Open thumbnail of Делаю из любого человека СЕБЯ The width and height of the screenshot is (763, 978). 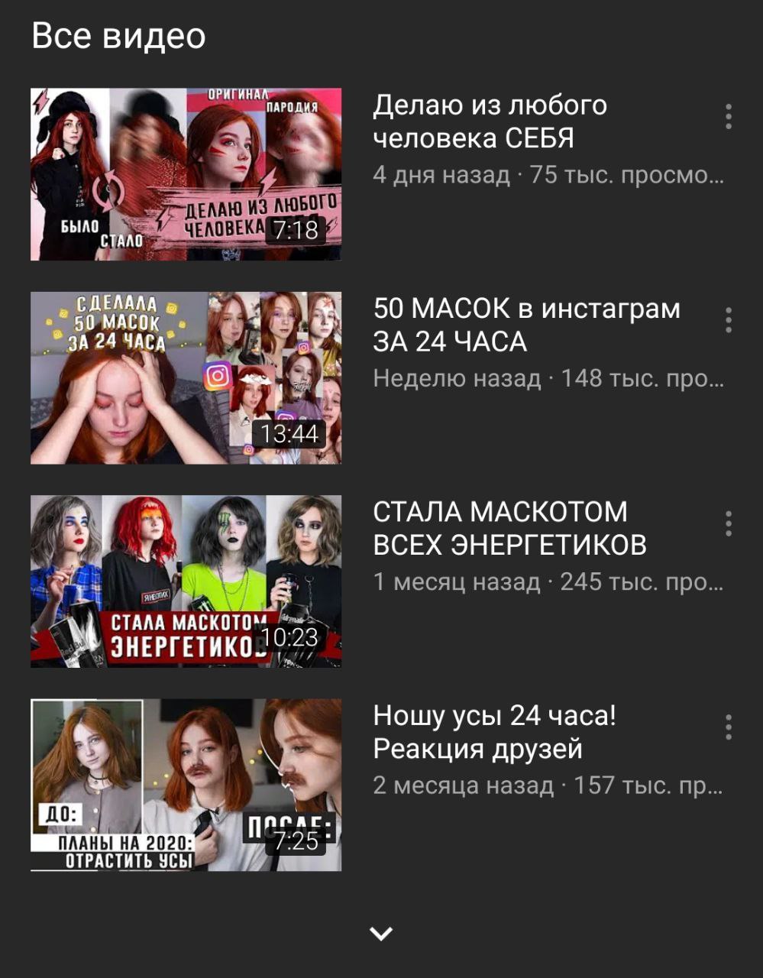(186, 174)
